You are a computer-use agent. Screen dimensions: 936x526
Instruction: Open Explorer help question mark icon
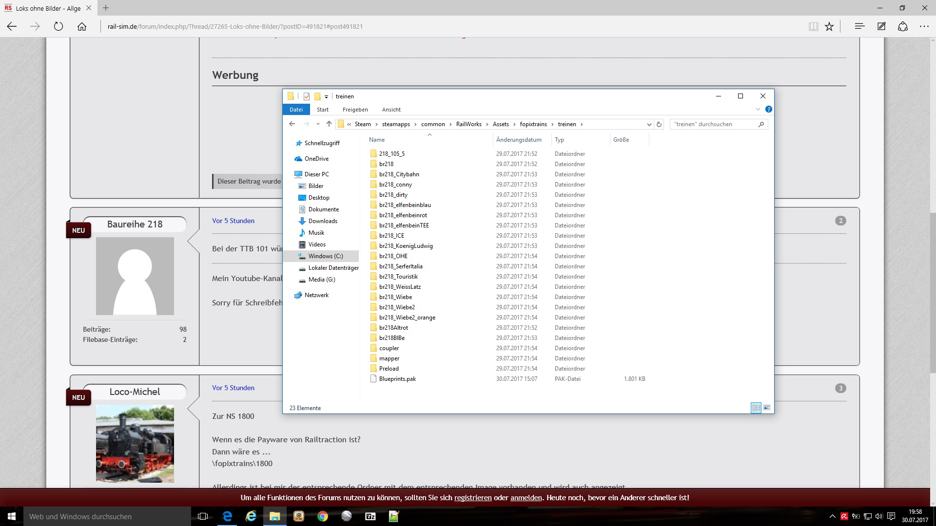(x=768, y=110)
